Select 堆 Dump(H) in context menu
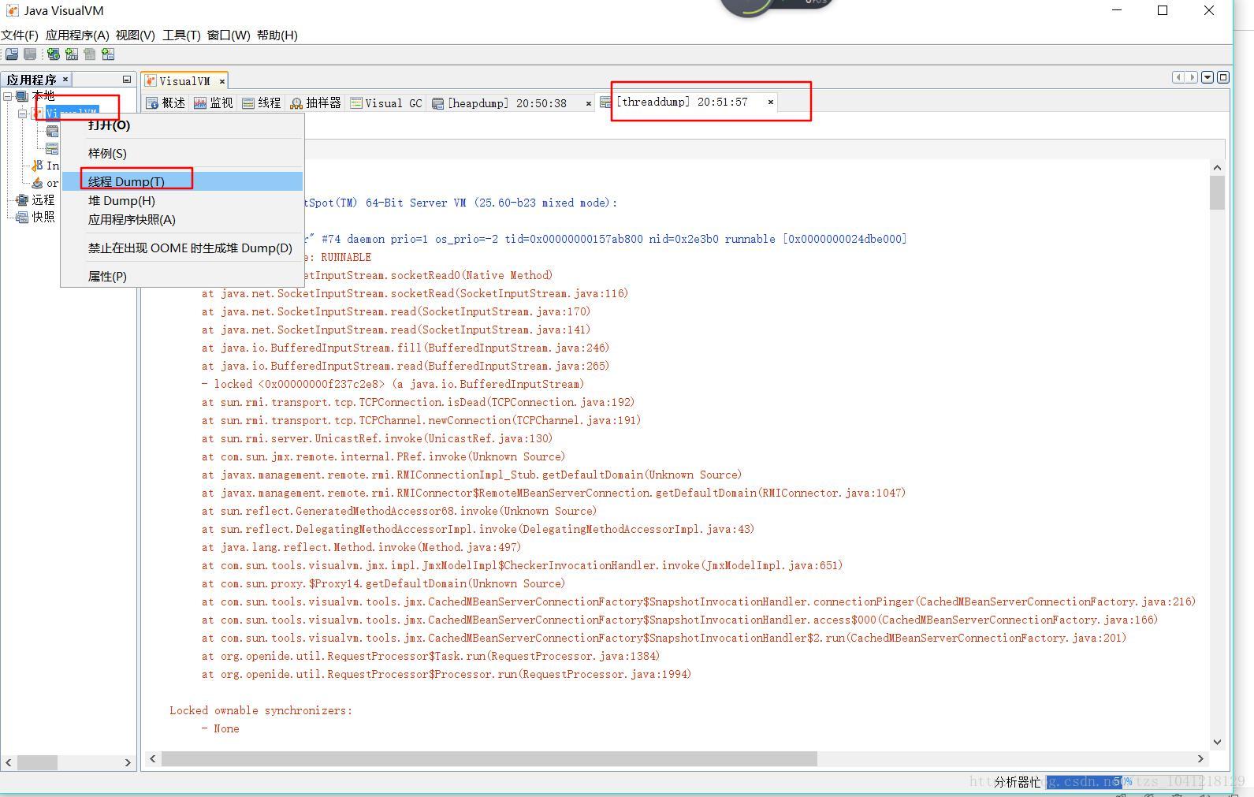The image size is (1254, 797). [x=183, y=200]
